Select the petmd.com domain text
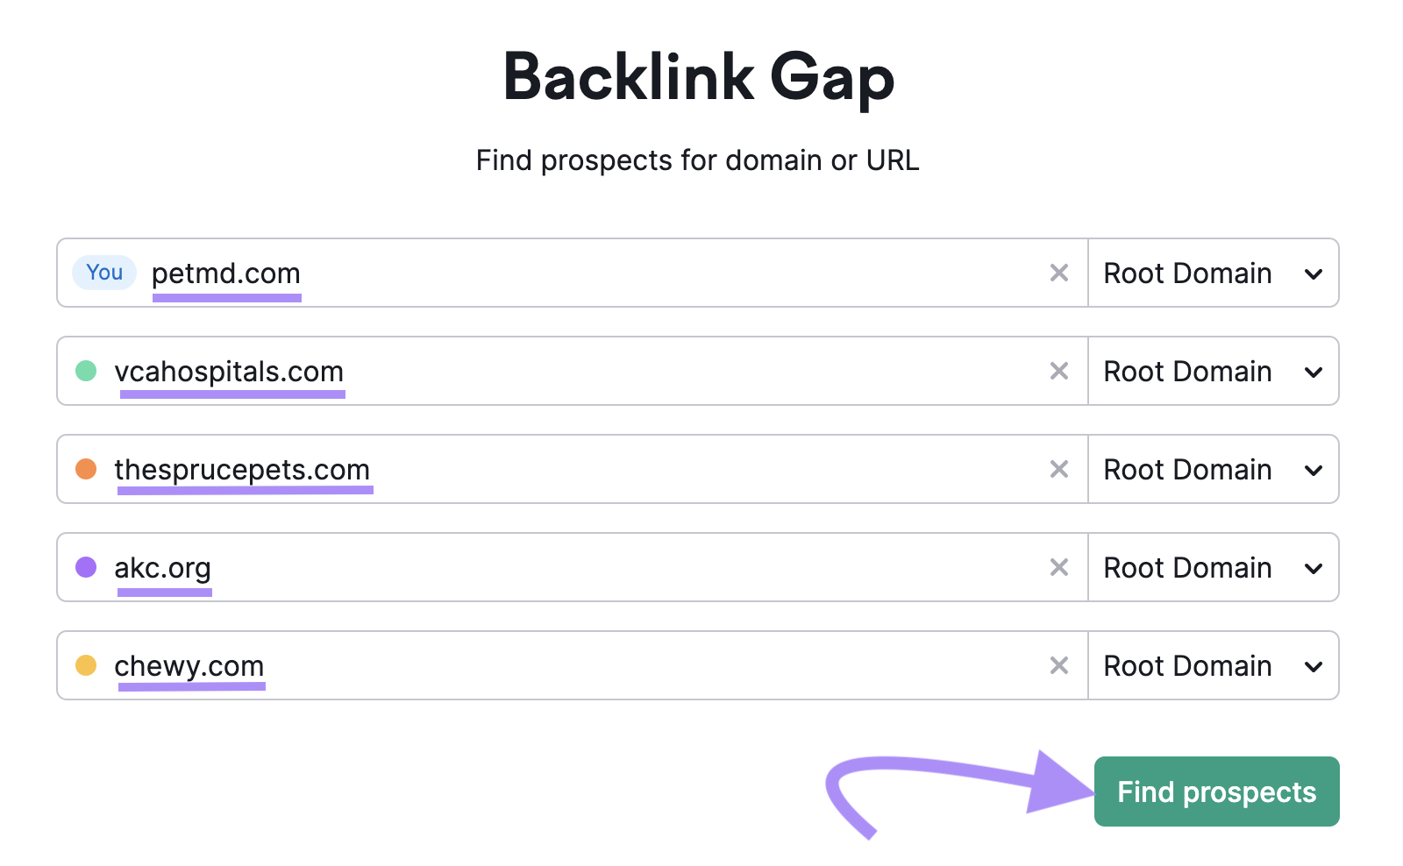 click(x=226, y=273)
